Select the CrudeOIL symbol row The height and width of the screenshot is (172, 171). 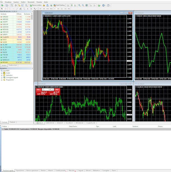coord(15,37)
